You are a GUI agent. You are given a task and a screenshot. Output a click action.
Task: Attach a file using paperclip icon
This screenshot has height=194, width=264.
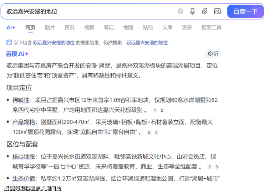(x=204, y=11)
